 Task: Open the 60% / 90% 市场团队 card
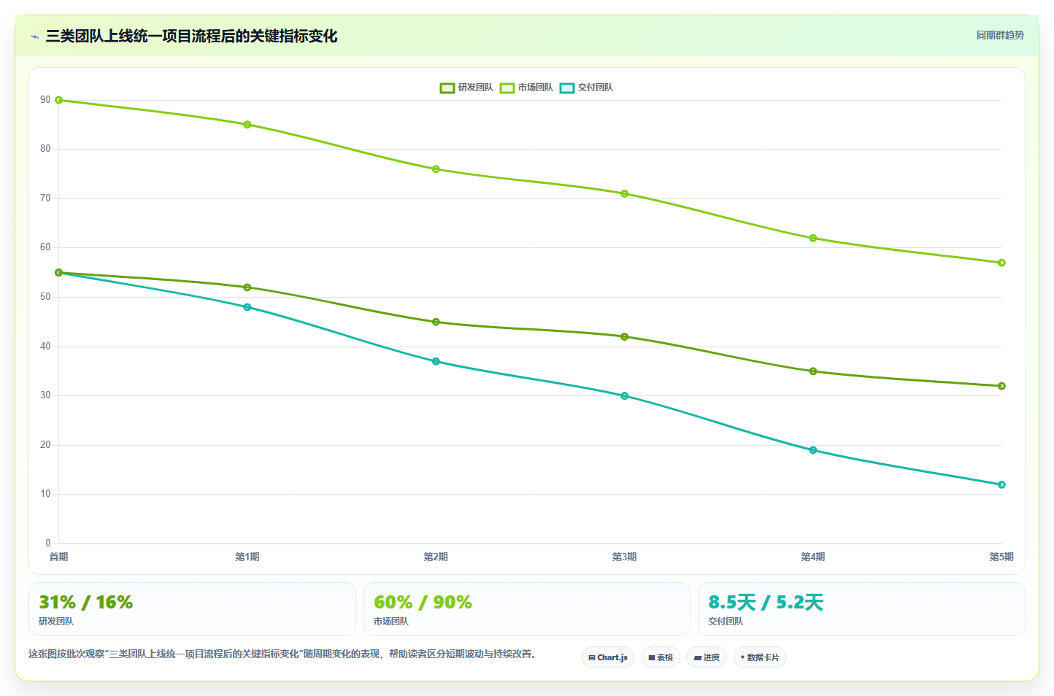526,609
